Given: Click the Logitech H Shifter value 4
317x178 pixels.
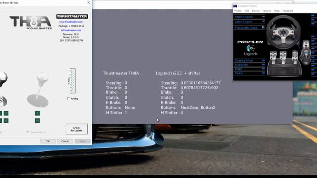Looking at the screenshot, I should click(182, 113).
